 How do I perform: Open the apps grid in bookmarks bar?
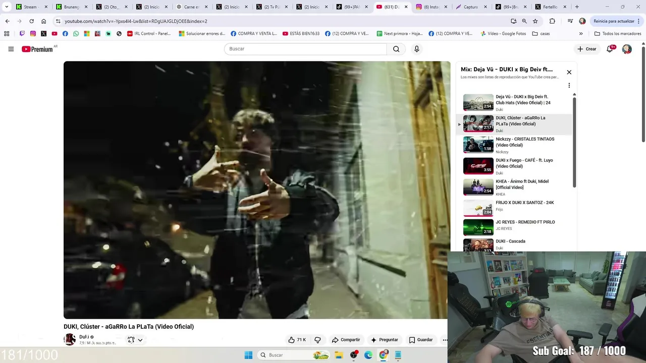pos(7,34)
